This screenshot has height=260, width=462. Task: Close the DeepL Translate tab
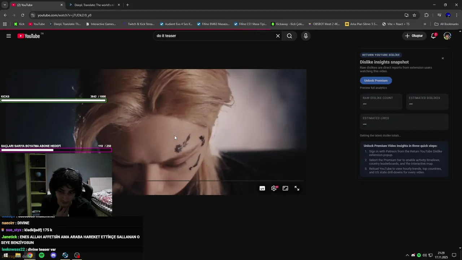(x=119, y=5)
